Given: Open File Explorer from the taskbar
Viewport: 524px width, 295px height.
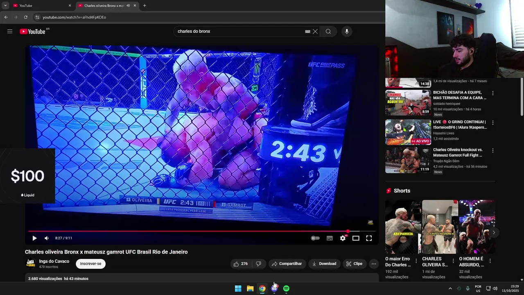Looking at the screenshot, I should 250,288.
